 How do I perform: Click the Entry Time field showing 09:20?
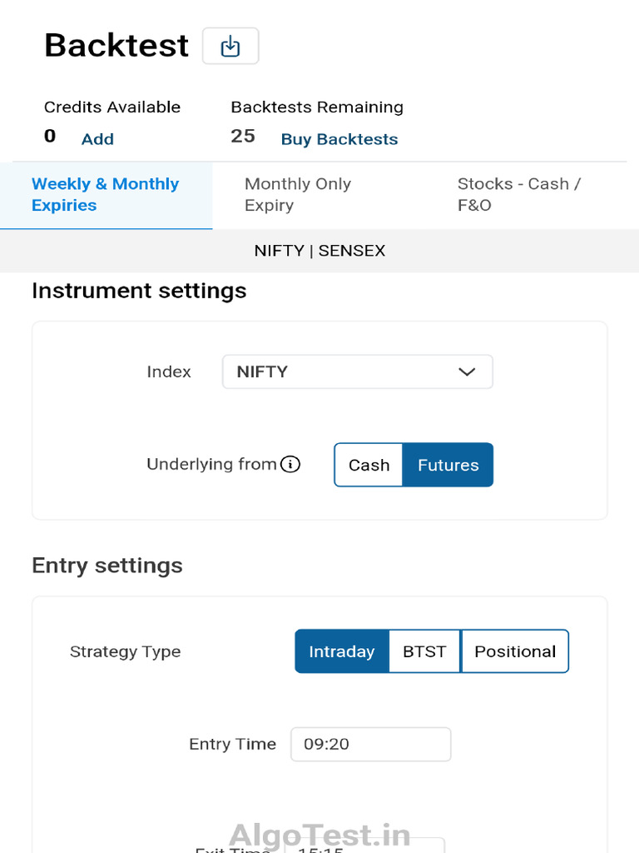point(370,744)
